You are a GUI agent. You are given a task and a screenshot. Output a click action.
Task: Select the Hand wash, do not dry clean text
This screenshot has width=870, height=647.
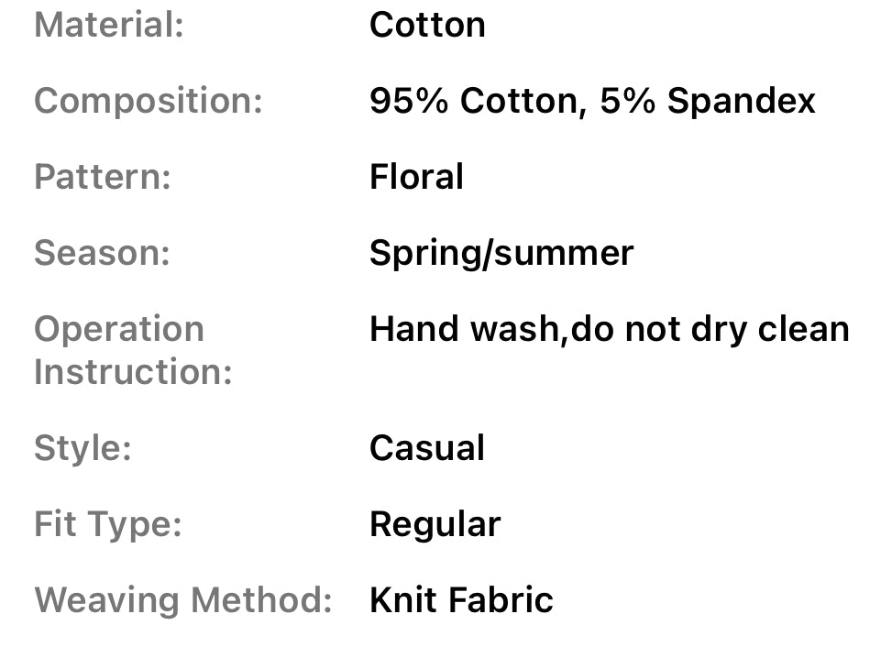[609, 328]
